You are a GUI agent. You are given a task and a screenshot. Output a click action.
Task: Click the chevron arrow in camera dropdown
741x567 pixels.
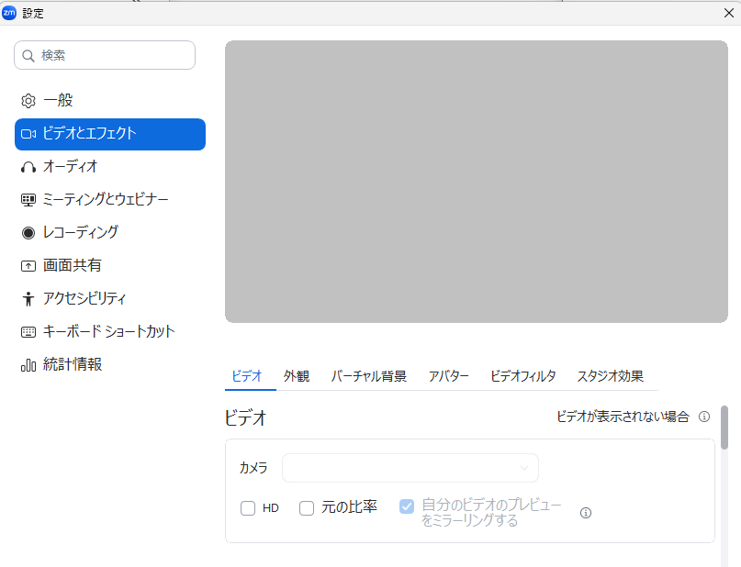(x=524, y=468)
